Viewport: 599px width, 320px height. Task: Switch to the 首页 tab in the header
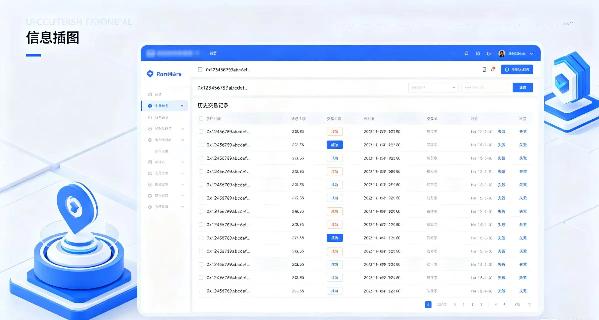pos(213,53)
